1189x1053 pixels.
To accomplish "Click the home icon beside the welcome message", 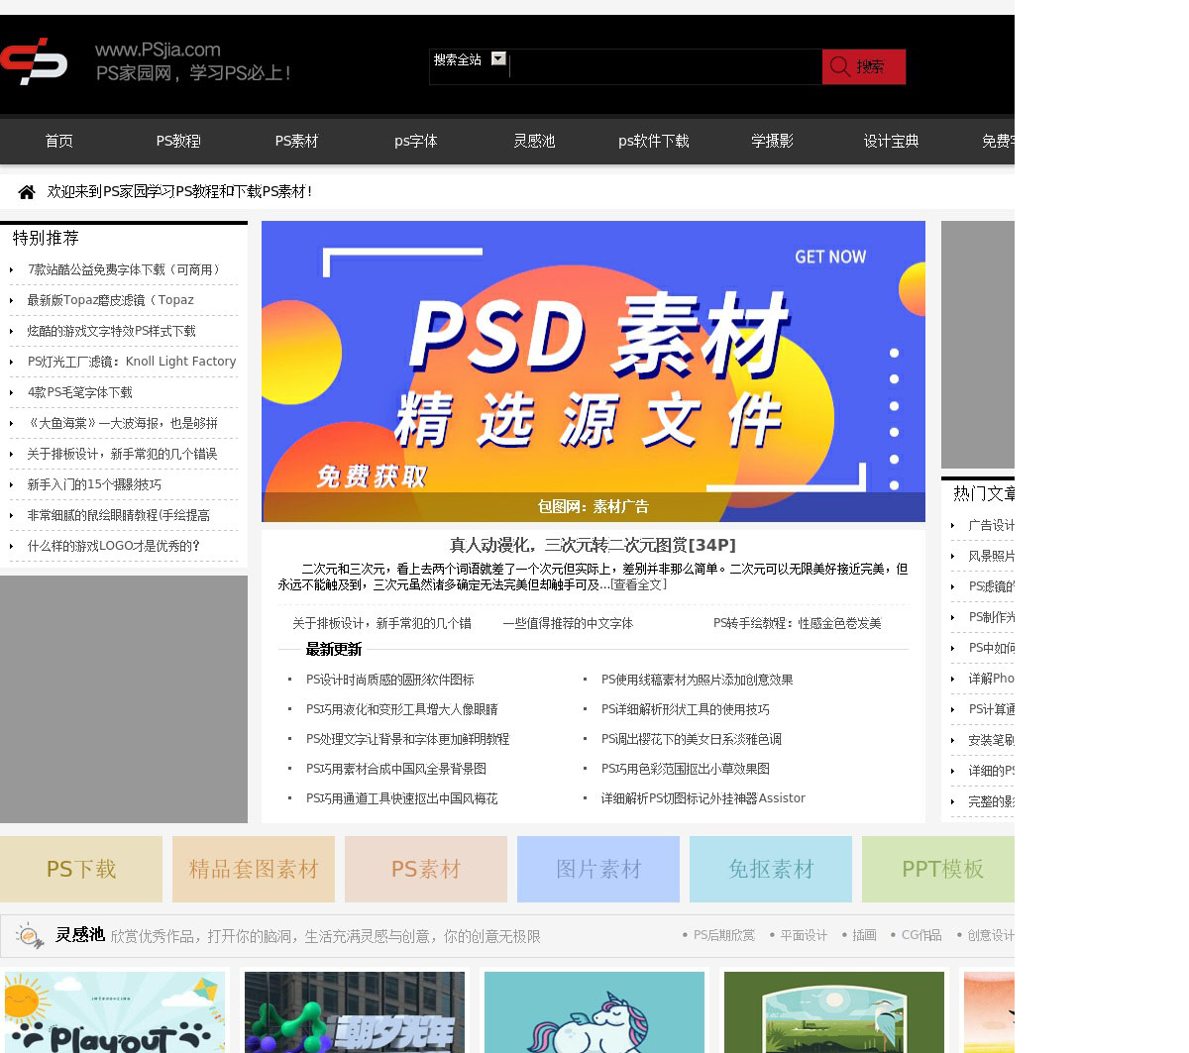I will (x=27, y=192).
